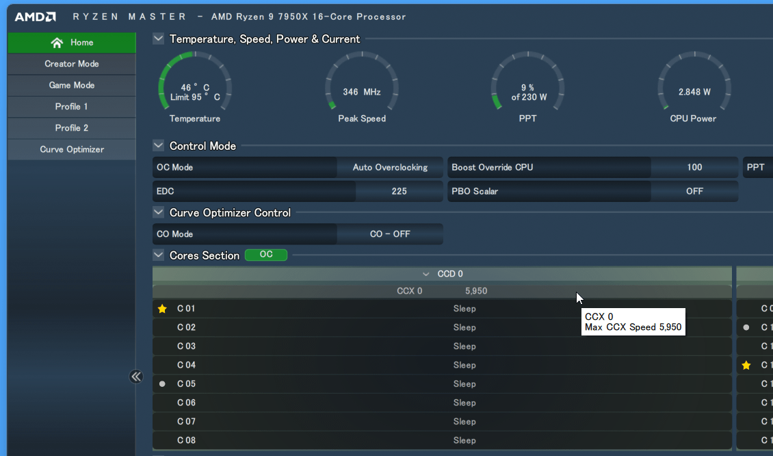This screenshot has width=773, height=456.
Task: Switch to Creator Mode
Action: (72, 64)
